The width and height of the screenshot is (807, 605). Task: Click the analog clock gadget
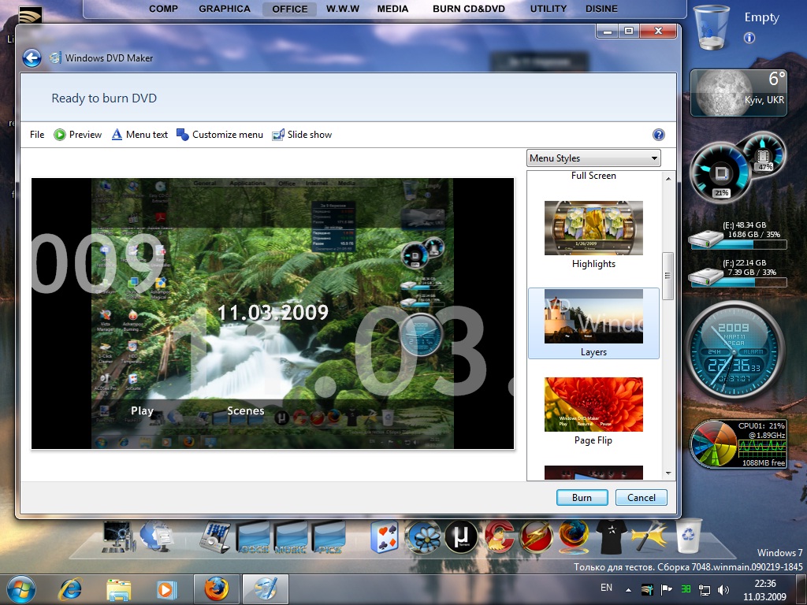coord(735,351)
